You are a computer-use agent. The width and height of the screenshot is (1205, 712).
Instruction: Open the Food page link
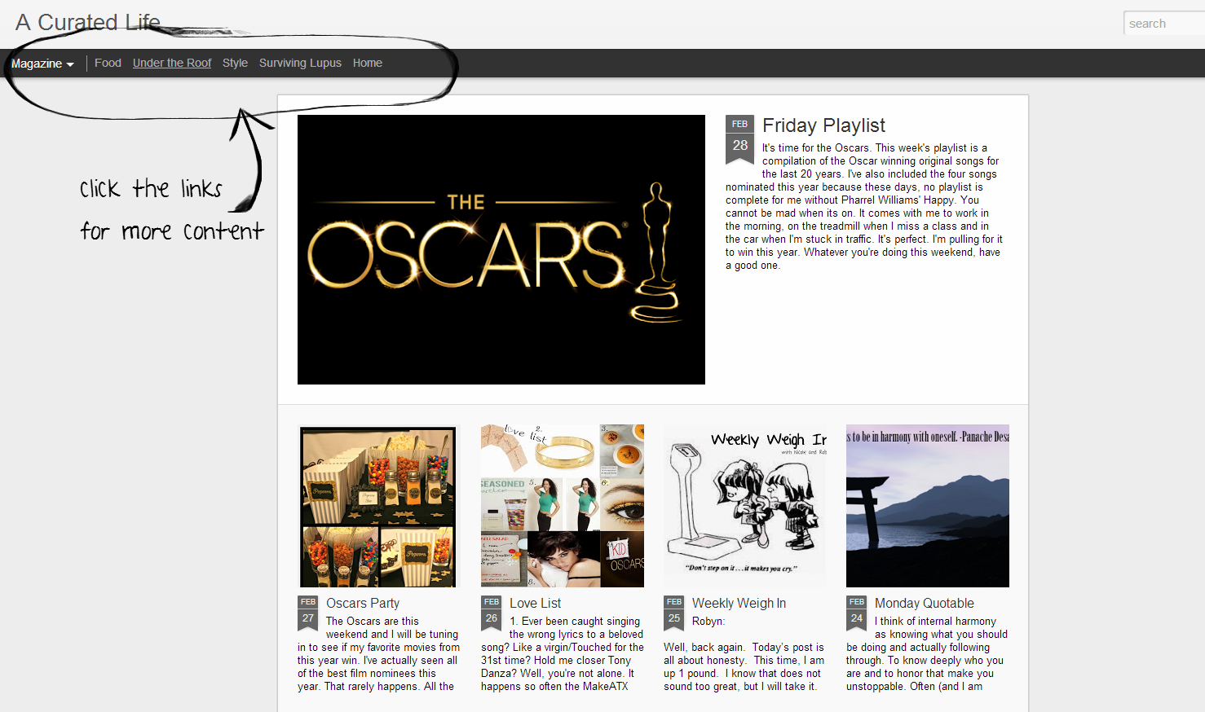[108, 63]
